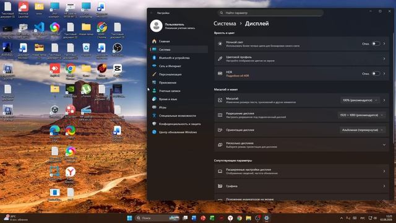Viewport: 396px width, 223px height.
Task: Select Система in the Settings sidebar
Action: pos(179,50)
